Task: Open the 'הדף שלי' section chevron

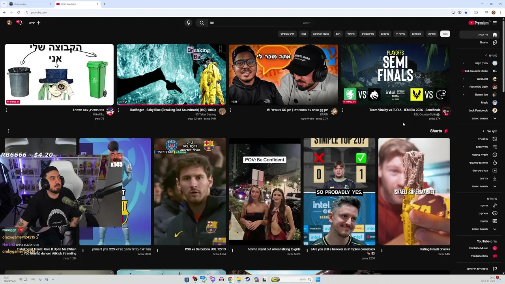Action: (x=483, y=131)
